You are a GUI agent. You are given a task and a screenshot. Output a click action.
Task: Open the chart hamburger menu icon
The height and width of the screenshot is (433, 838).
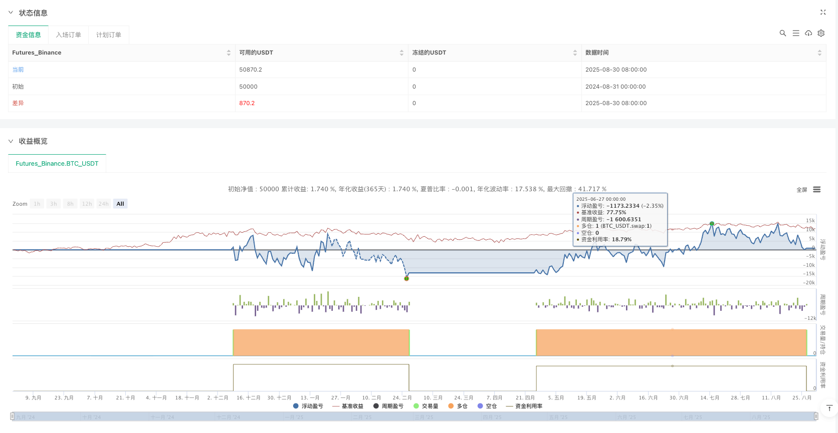816,190
